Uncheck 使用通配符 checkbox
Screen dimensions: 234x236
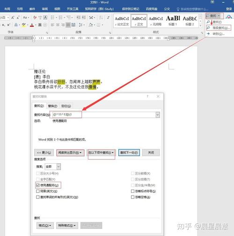click(38, 185)
